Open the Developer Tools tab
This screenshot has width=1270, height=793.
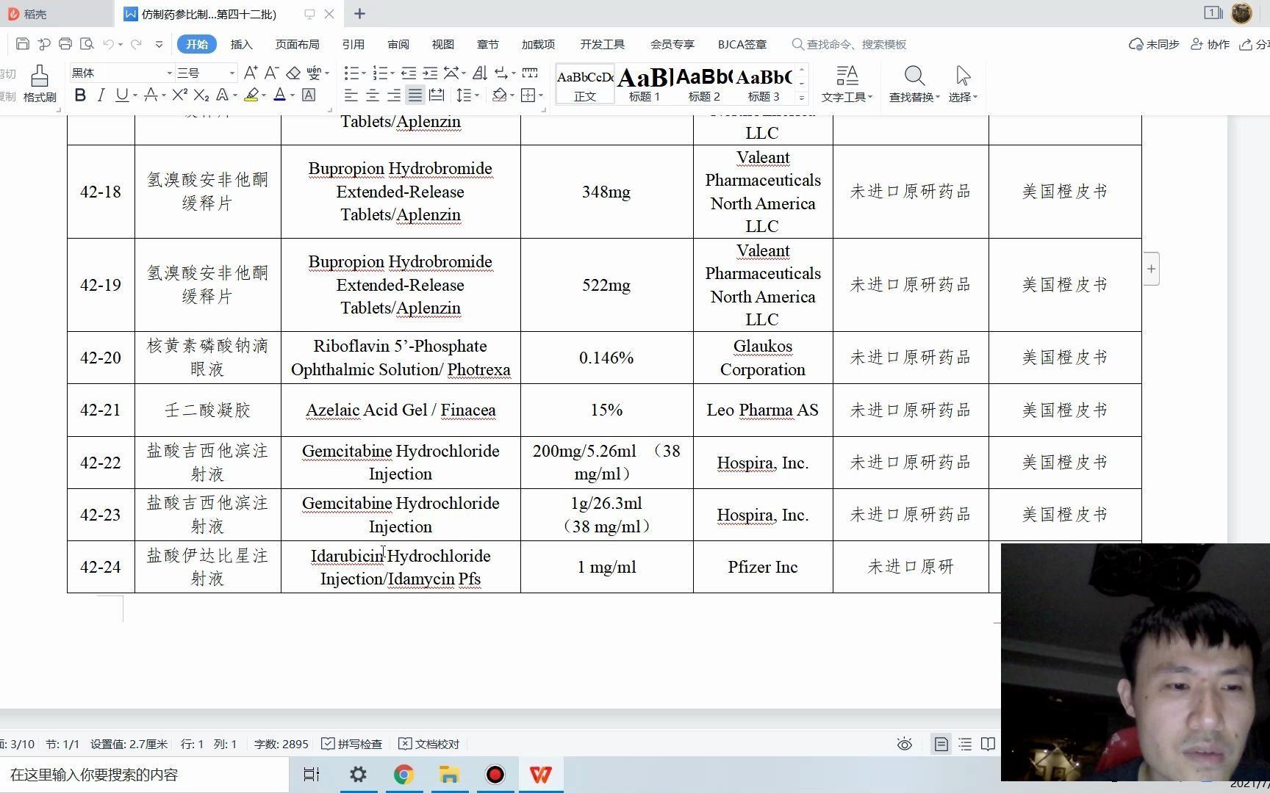pos(603,44)
